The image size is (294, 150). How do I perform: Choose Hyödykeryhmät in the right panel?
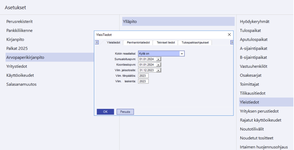(255, 21)
